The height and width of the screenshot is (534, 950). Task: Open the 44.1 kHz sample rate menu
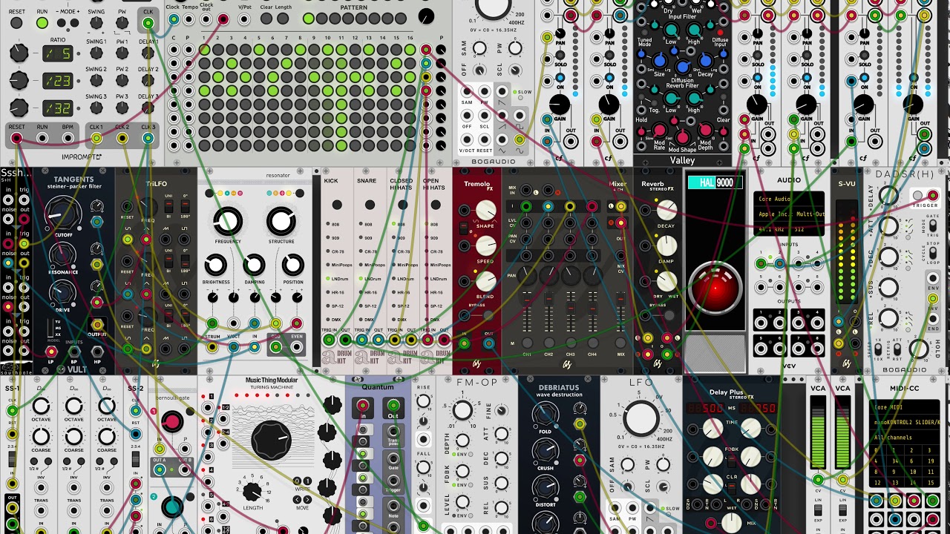click(x=771, y=230)
